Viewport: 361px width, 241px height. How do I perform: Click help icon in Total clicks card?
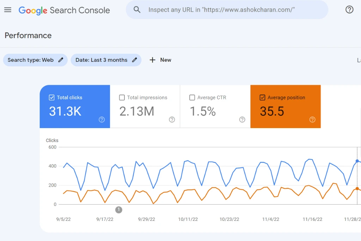click(102, 120)
